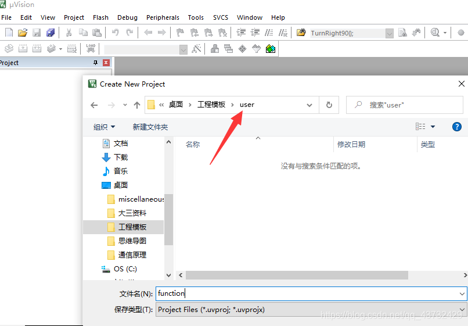Open the debug magnifier dropdown arrow
Image resolution: width=468 pixels, height=326 pixels.
[445, 33]
